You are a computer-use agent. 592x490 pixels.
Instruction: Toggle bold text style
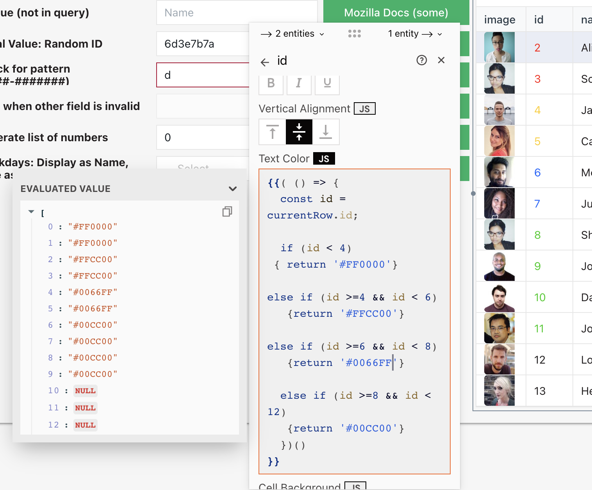(271, 83)
